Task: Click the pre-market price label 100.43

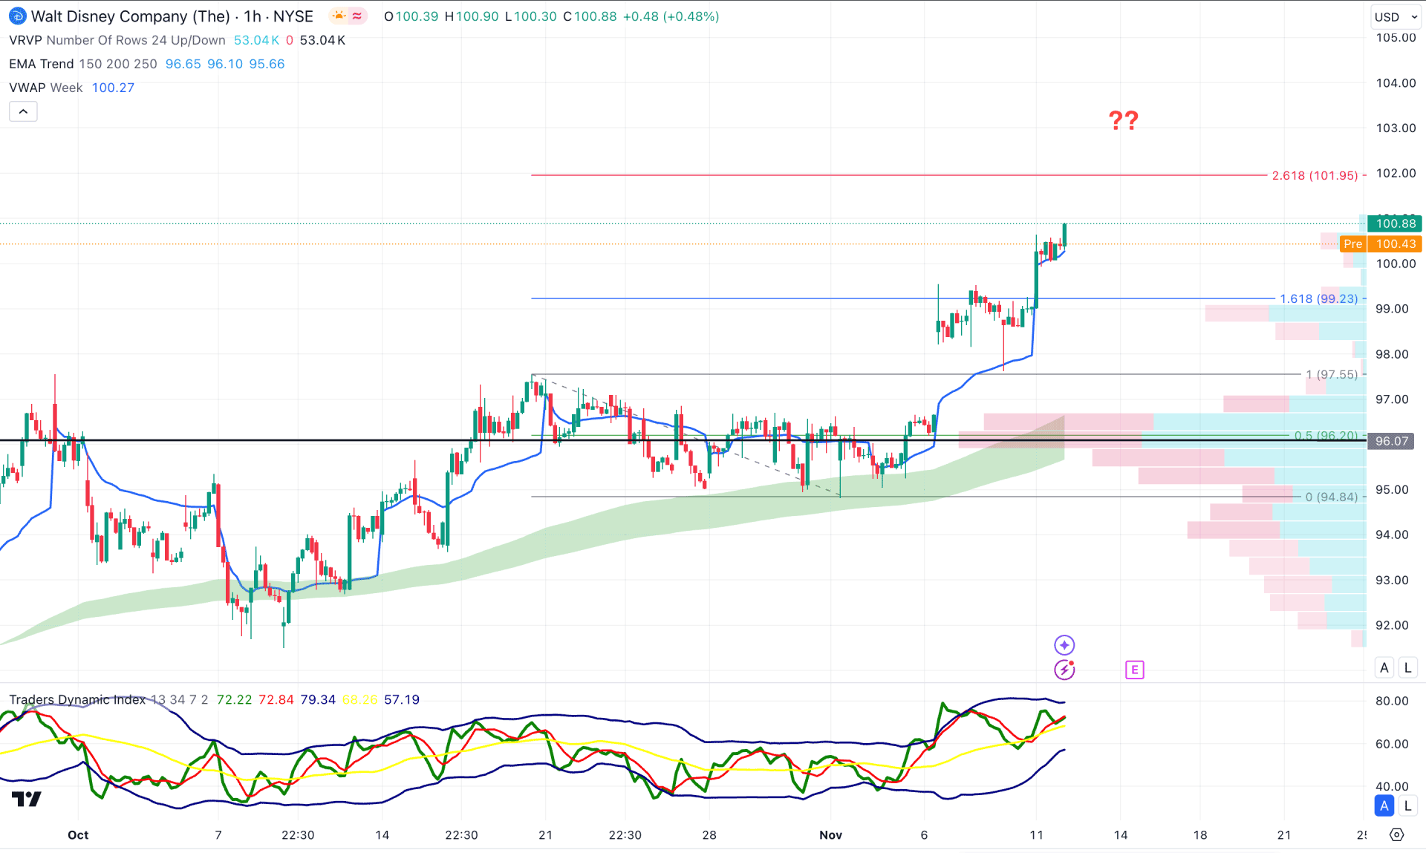Action: coord(1395,244)
